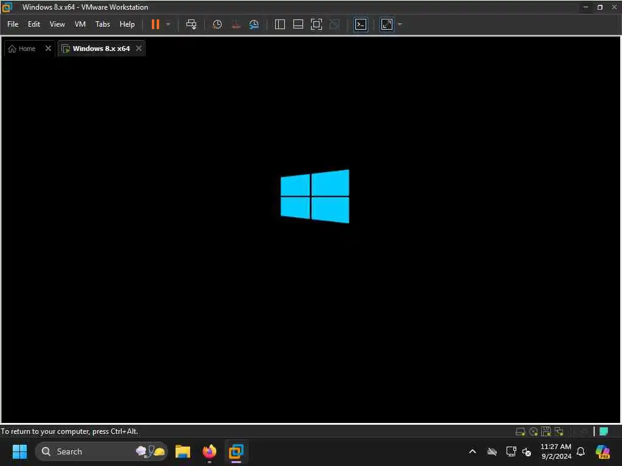Click VMware Workstation taskbar icon
The height and width of the screenshot is (466, 622).
(x=236, y=451)
